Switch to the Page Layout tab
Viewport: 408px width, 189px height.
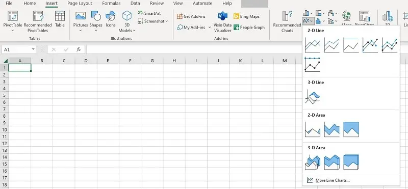[x=80, y=4]
